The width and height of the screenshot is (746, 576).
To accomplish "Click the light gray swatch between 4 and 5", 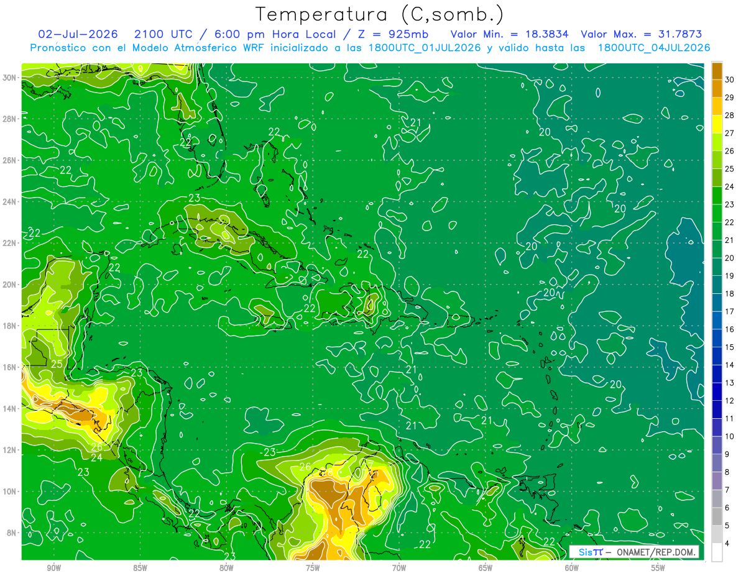I will (x=717, y=534).
